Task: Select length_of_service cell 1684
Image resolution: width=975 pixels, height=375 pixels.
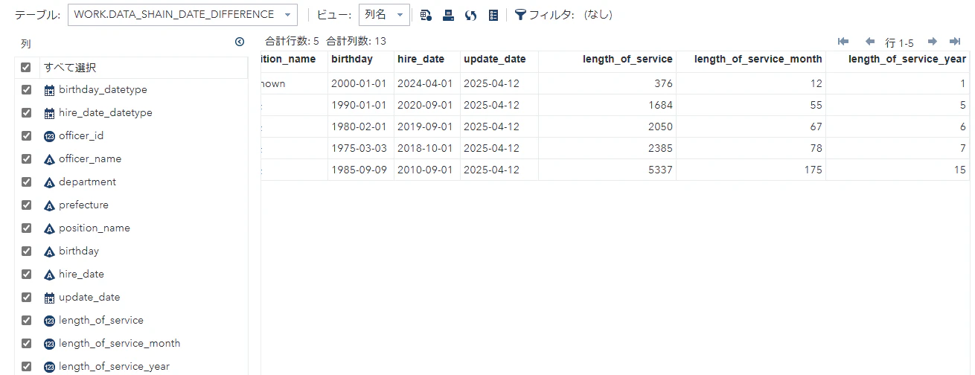Action: pos(607,106)
